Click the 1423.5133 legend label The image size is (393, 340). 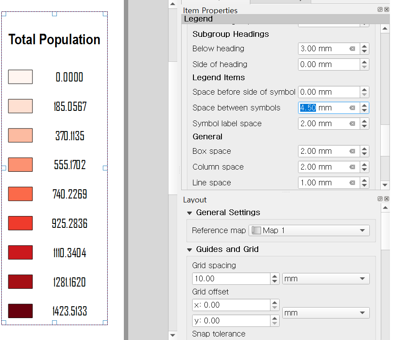70,311
